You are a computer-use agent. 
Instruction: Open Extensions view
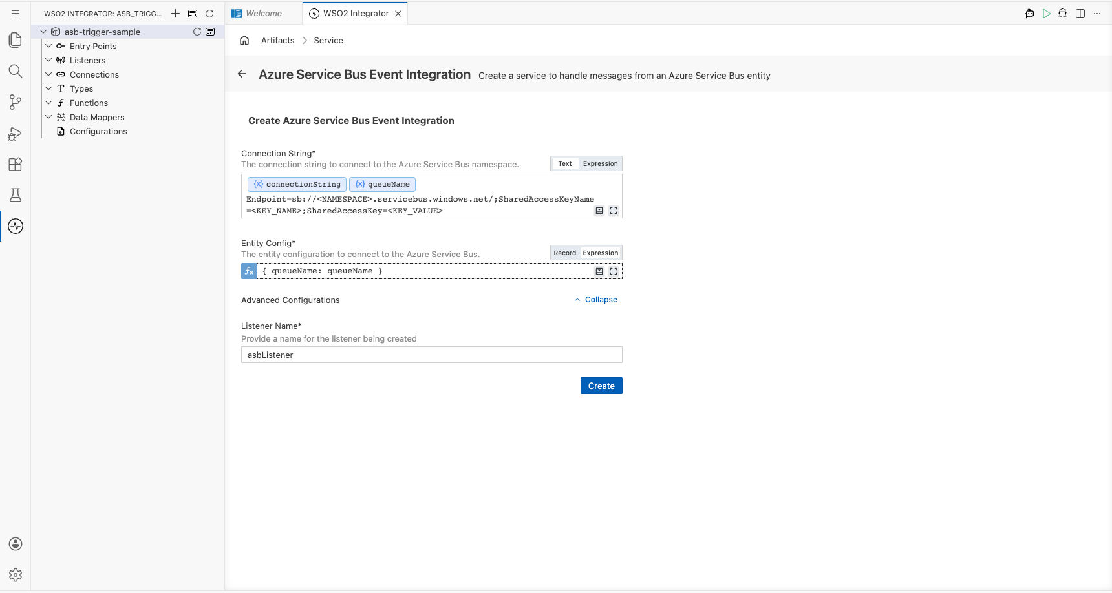point(16,164)
